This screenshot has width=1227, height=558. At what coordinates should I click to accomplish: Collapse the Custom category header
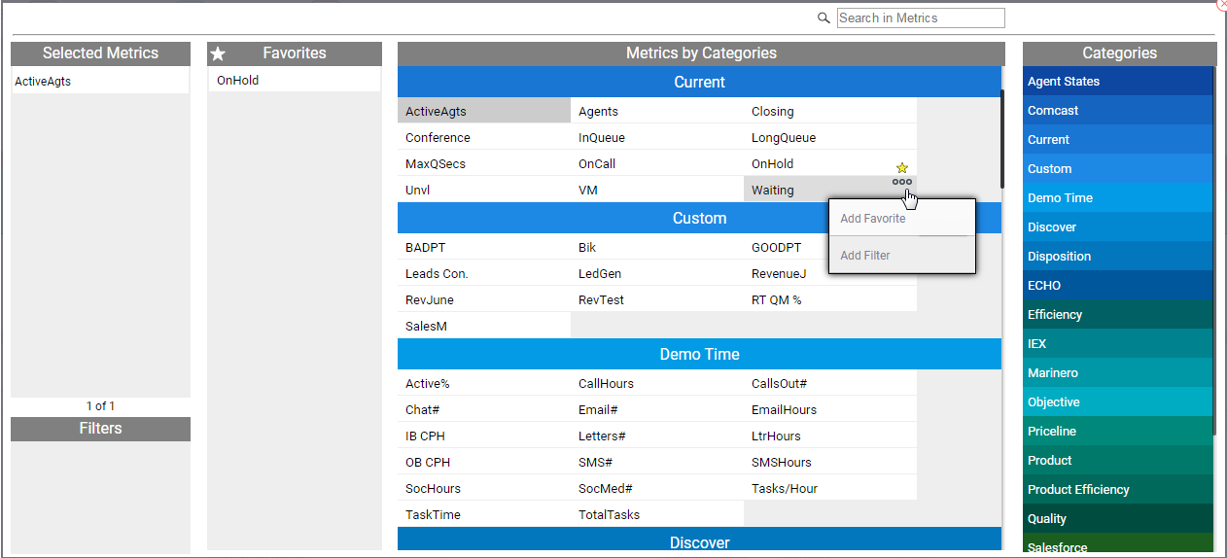(x=699, y=218)
